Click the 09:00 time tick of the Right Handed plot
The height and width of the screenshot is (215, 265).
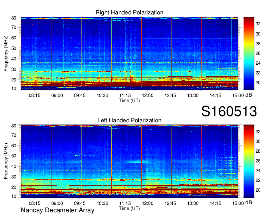[57, 95]
